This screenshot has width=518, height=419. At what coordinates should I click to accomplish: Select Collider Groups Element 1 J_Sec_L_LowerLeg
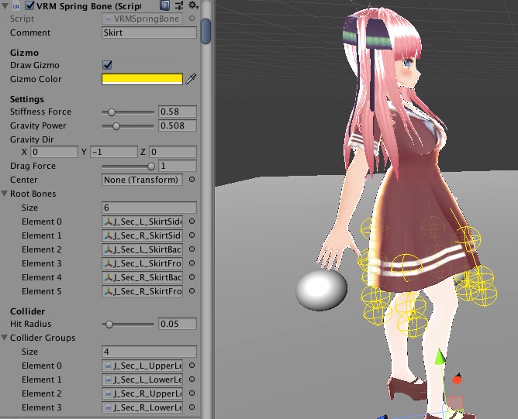tap(142, 380)
